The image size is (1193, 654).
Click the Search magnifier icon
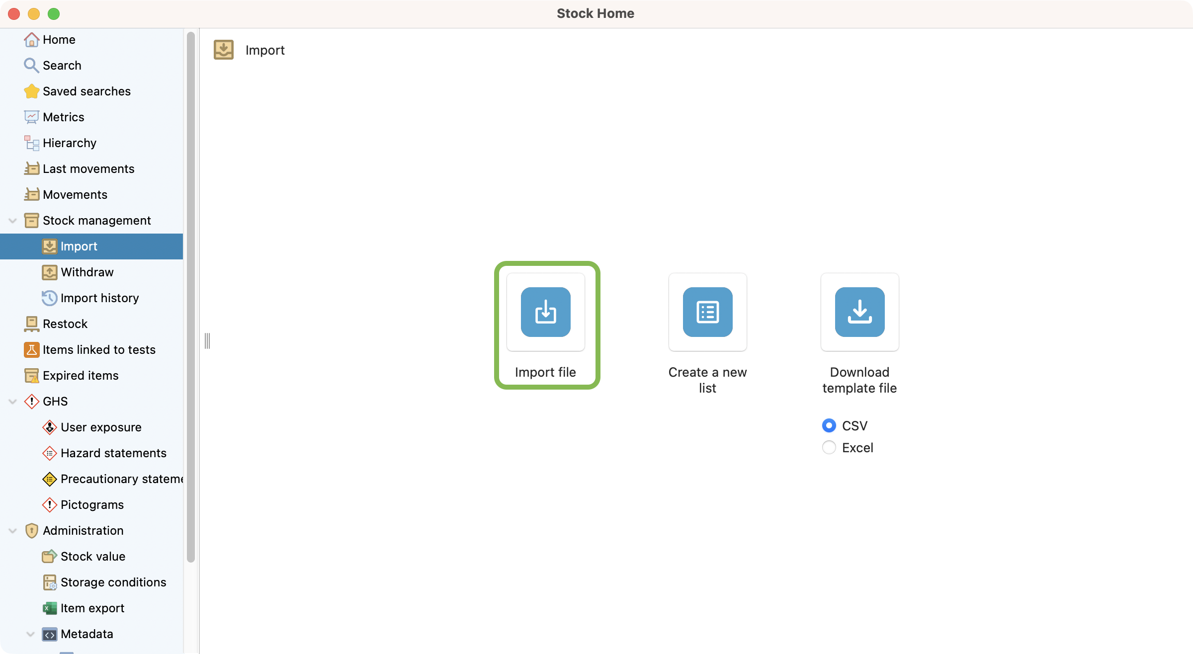31,66
